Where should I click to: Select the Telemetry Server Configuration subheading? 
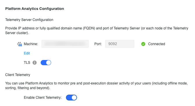point(29,20)
